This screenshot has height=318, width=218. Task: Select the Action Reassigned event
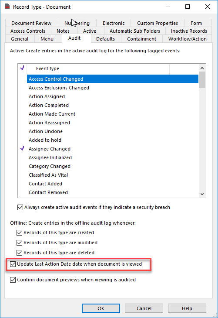[x=112, y=123]
